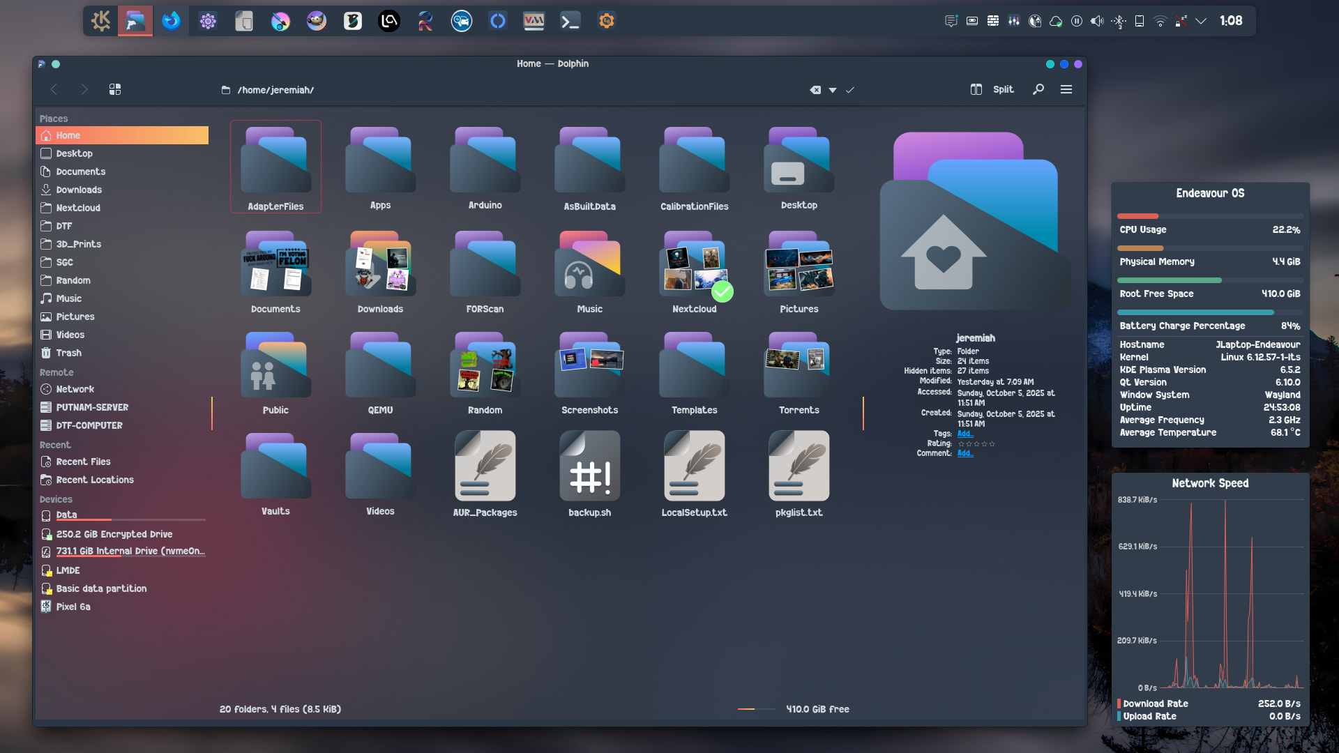Click the Comment Add link
Viewport: 1339px width, 753px height.
coord(964,453)
